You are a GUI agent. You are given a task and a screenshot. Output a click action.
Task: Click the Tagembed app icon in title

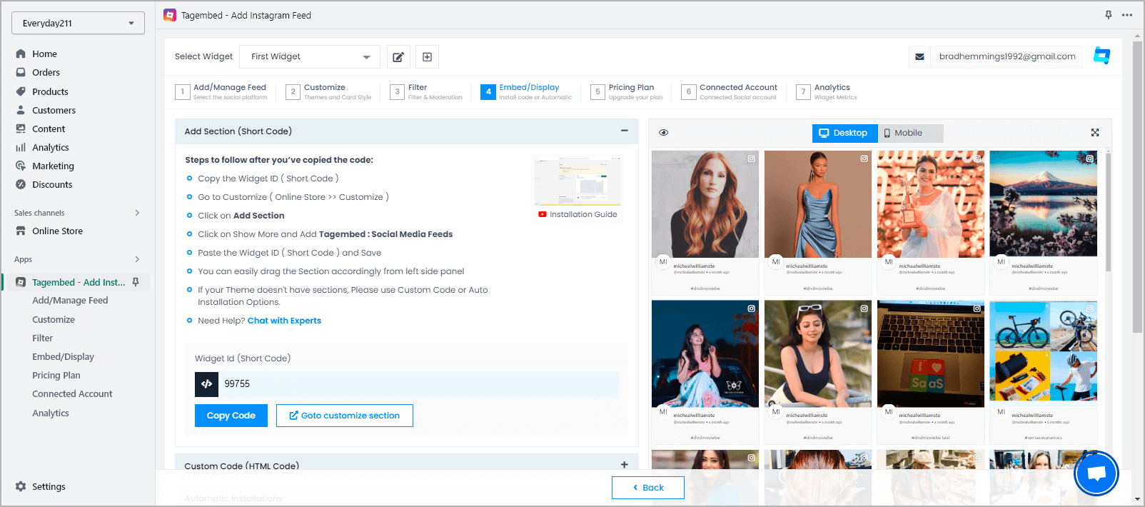point(170,15)
